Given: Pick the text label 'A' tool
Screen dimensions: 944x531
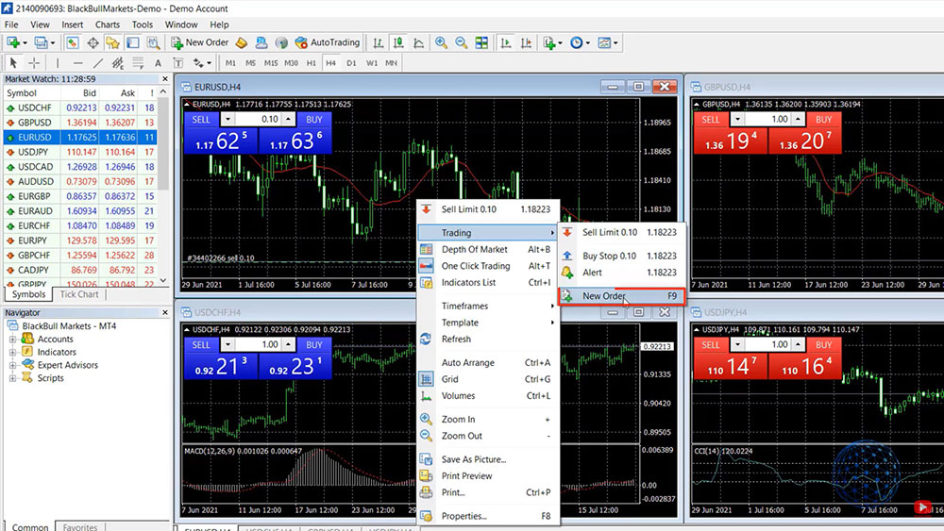Looking at the screenshot, I should 159,63.
